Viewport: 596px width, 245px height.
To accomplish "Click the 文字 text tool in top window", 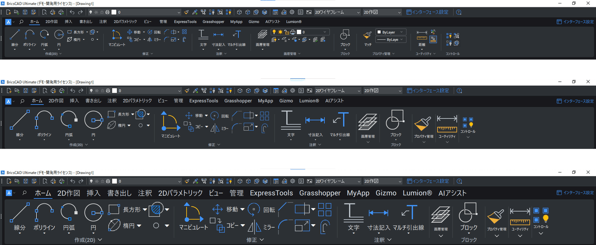I will 203,37.
